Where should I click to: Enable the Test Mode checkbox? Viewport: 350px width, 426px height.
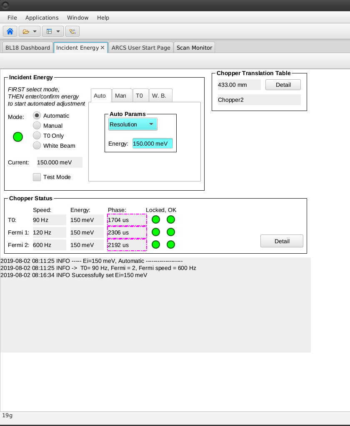37,177
